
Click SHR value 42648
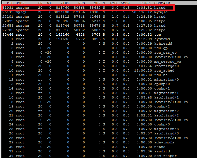[x=95, y=17]
